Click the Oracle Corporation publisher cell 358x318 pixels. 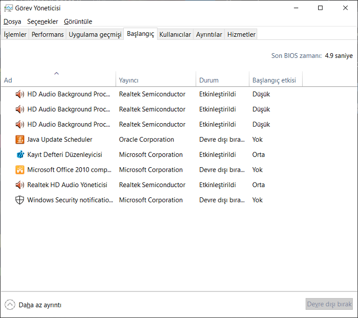(146, 140)
